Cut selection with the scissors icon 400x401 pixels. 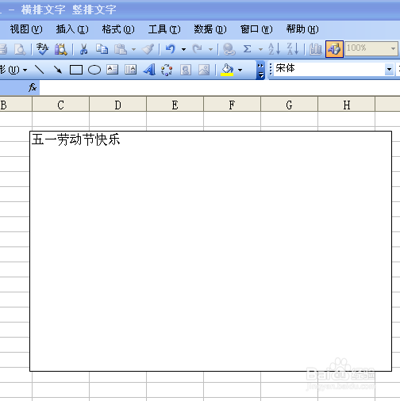(x=83, y=49)
